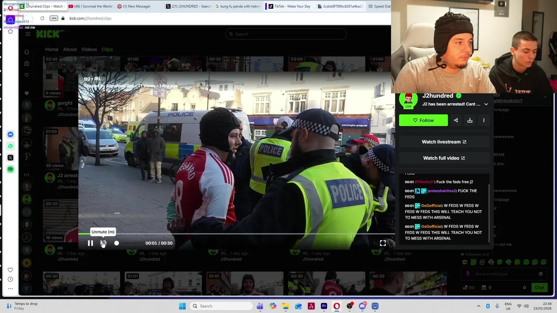Open Messenger in Opera sidebar
This screenshot has width=557, height=313.
click(10, 134)
